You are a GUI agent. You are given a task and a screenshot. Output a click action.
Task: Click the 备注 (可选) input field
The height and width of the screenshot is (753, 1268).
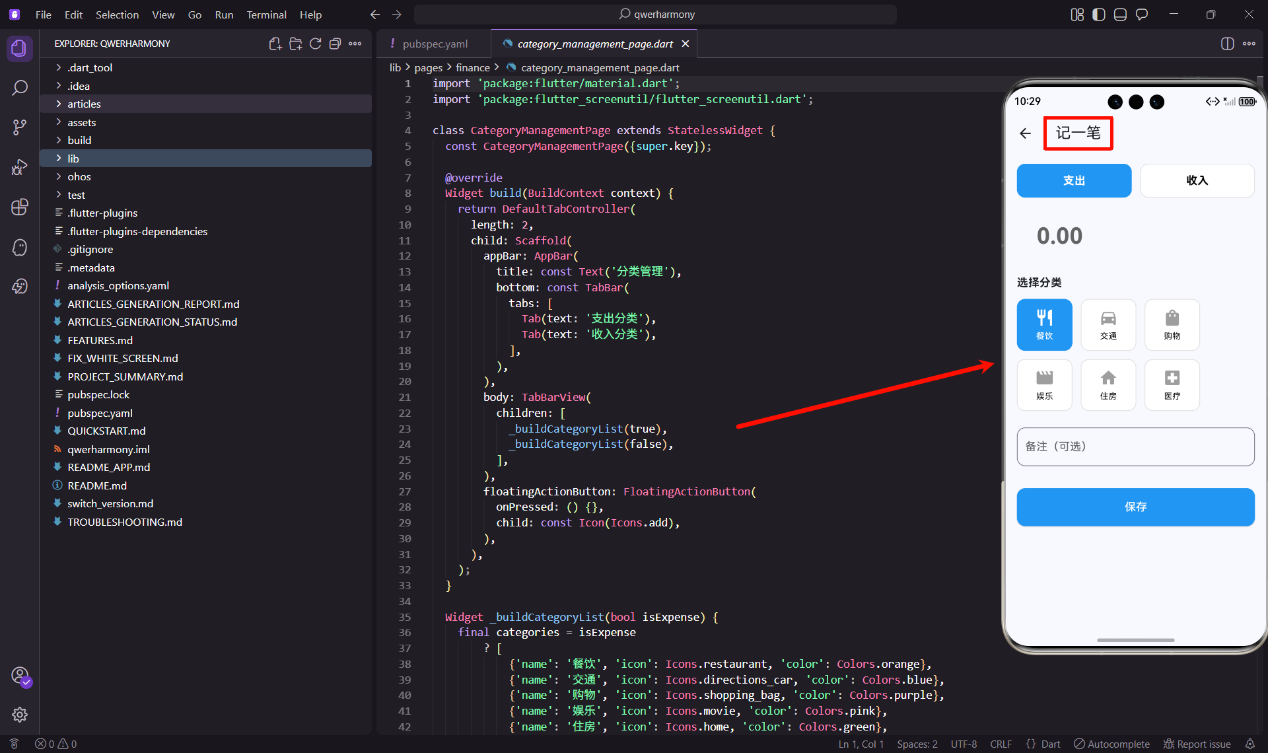(1135, 447)
